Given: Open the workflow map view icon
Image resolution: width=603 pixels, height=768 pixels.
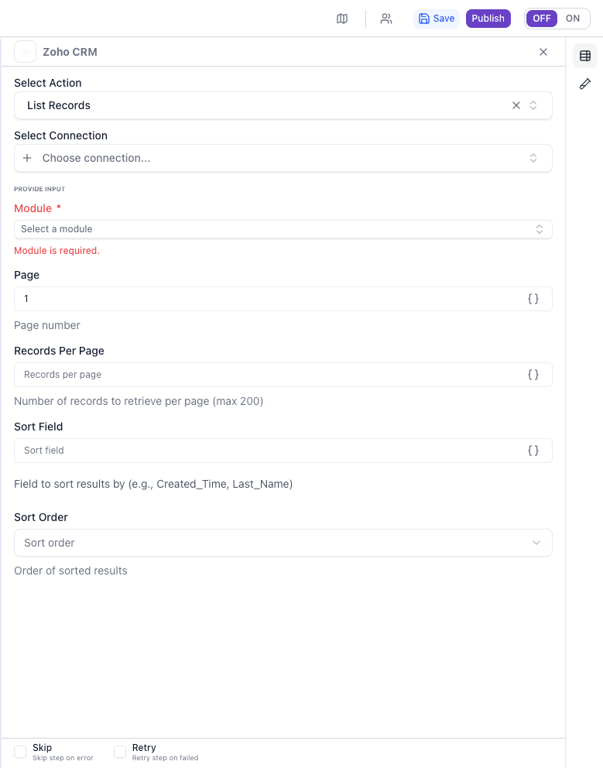Looking at the screenshot, I should pyautogui.click(x=342, y=18).
